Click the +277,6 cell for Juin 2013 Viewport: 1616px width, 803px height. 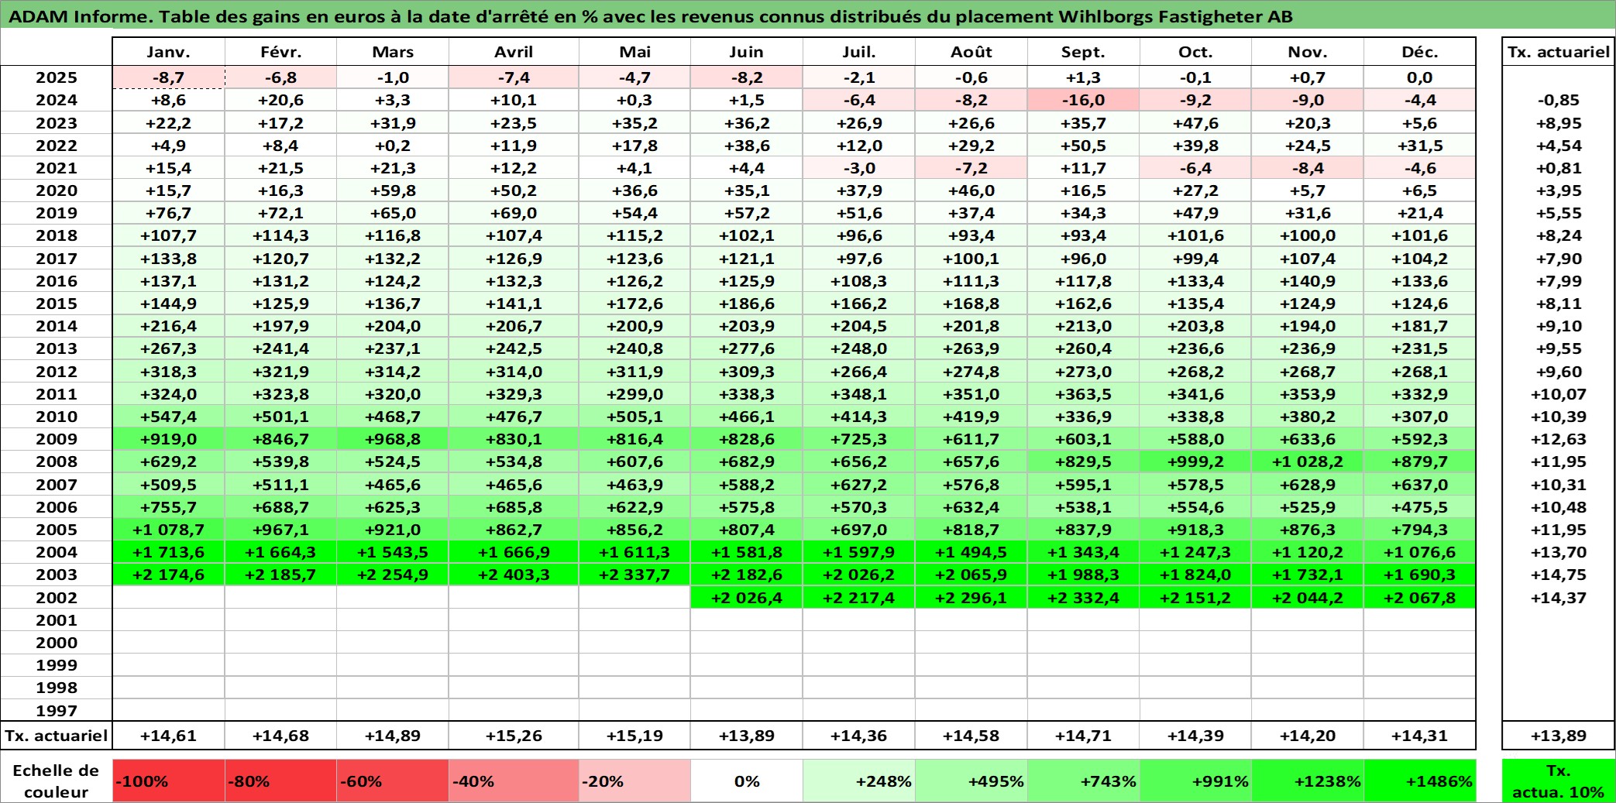[x=747, y=348]
